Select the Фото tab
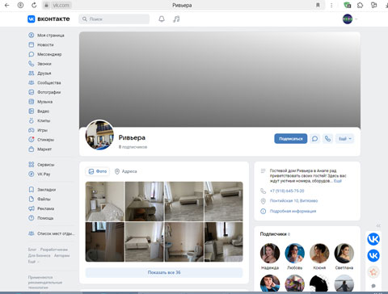Viewport: 388px width, 294px height. coord(98,171)
